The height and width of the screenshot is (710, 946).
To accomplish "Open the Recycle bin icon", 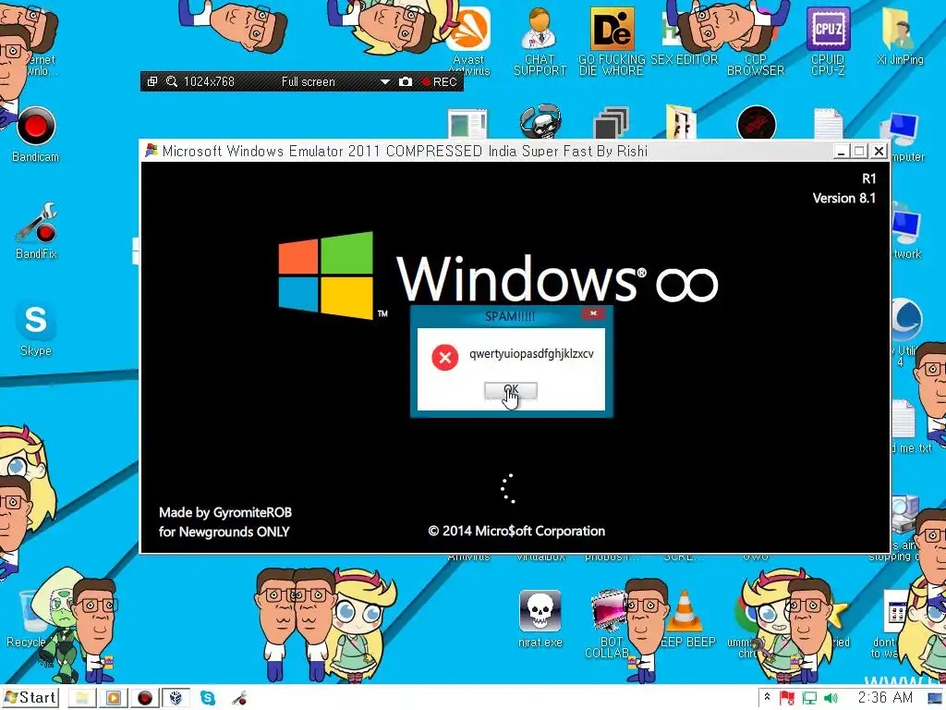I will tap(27, 619).
